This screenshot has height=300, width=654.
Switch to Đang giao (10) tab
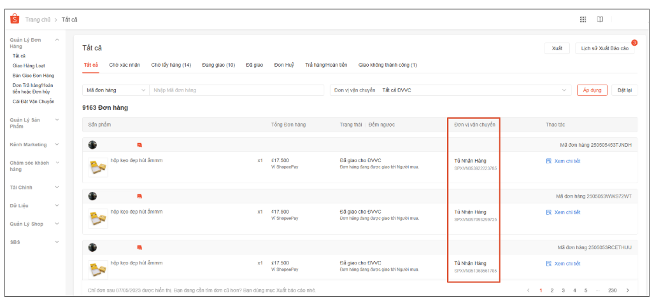[x=218, y=65]
